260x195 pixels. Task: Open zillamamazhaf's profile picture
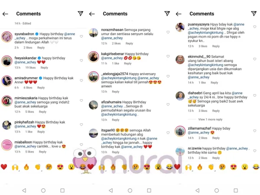point(180,131)
